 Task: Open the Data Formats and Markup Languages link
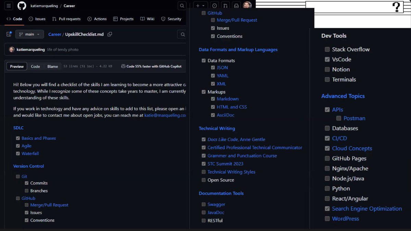tap(238, 49)
